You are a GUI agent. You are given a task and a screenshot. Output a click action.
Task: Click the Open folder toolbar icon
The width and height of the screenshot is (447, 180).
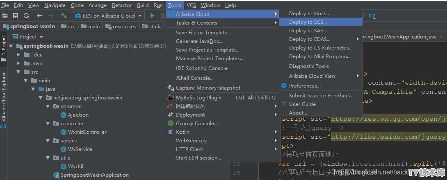(5, 16)
